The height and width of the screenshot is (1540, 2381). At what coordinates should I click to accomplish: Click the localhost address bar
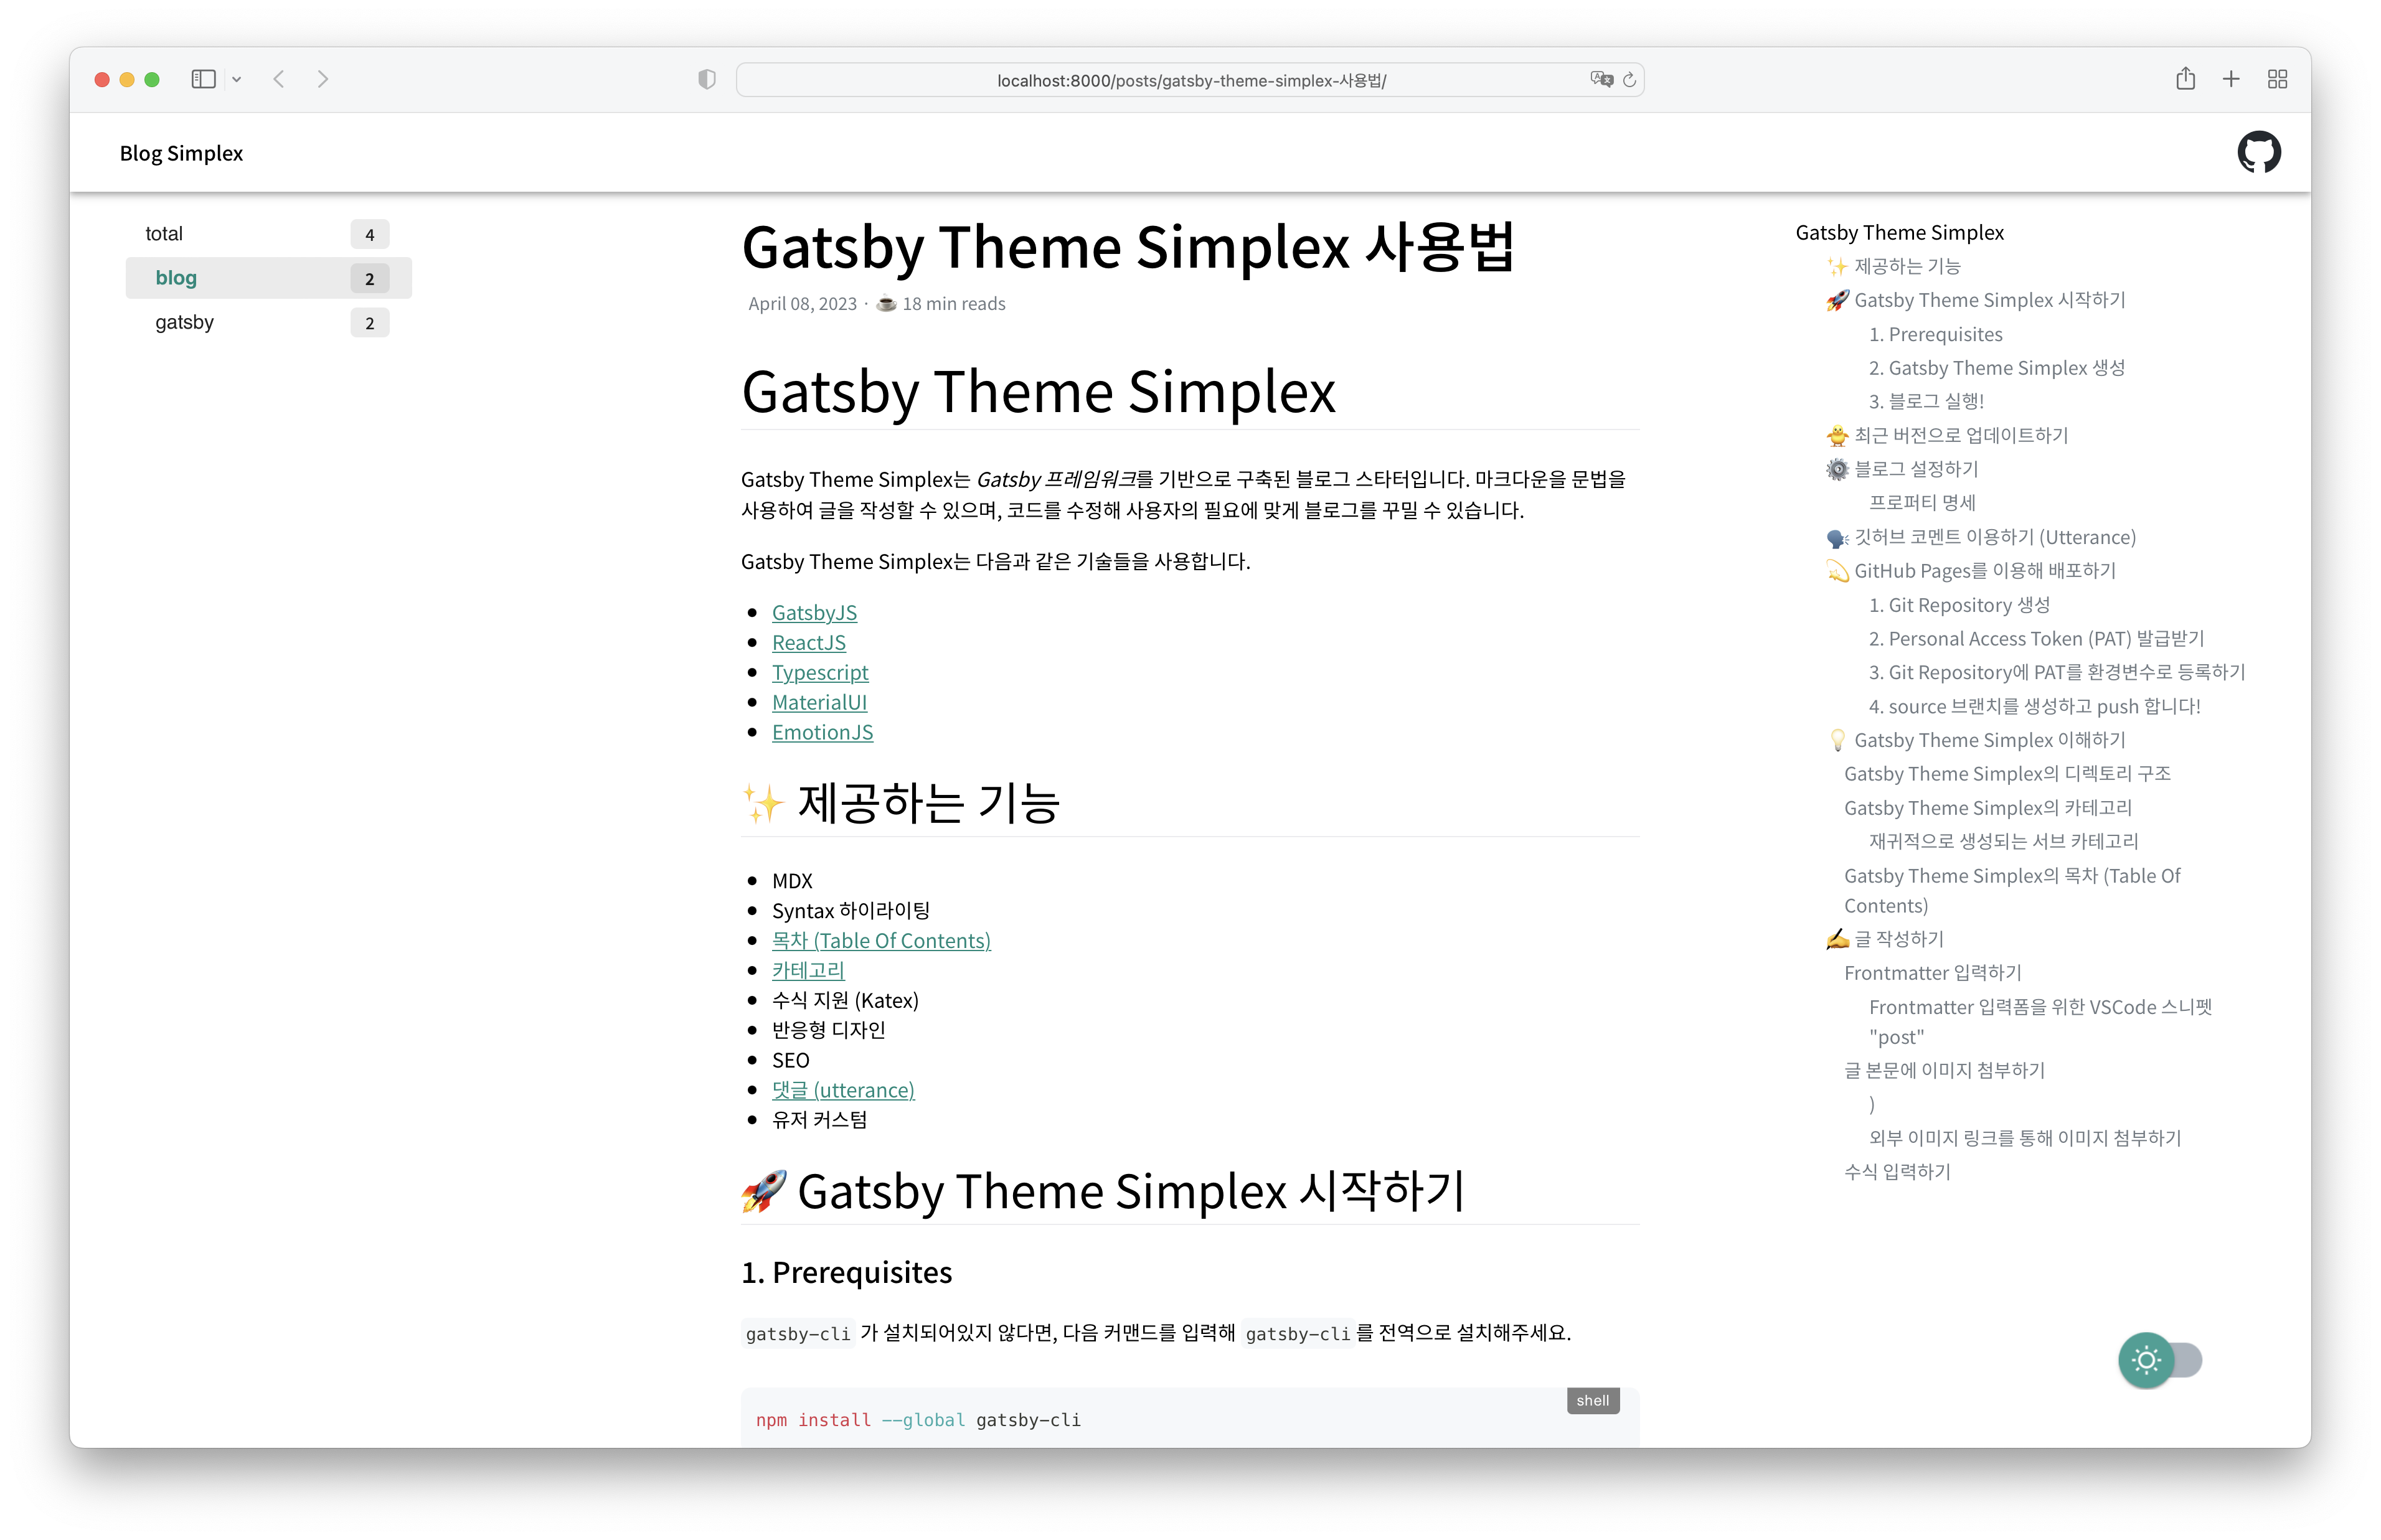(1190, 80)
